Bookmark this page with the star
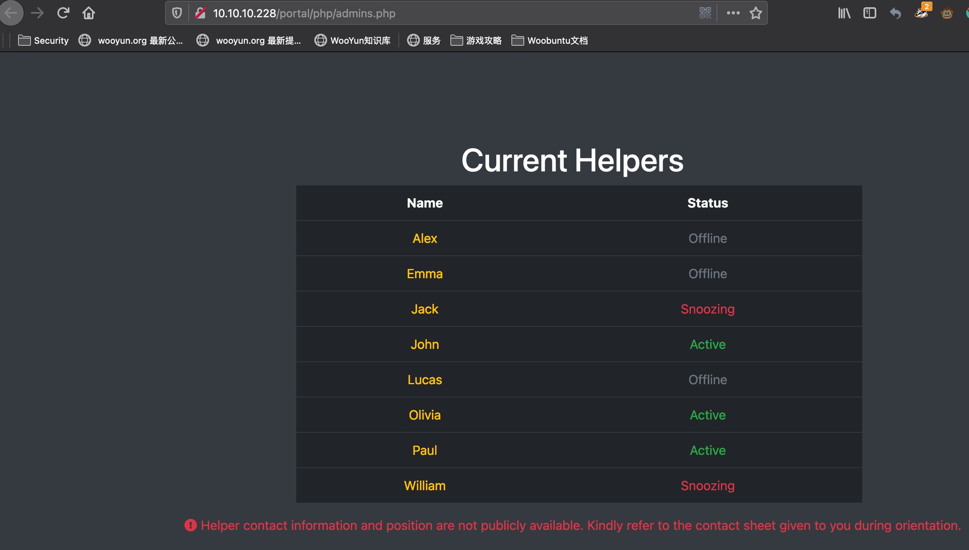Image resolution: width=969 pixels, height=550 pixels. point(756,13)
